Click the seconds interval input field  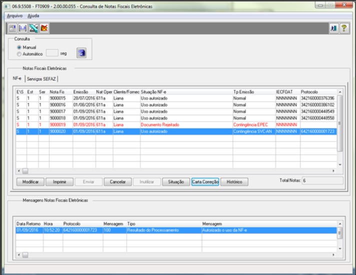tap(52, 53)
